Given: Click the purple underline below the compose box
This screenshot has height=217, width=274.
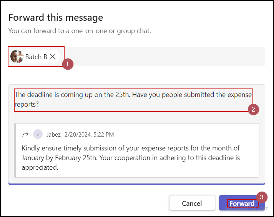Looking at the screenshot, I should point(136,184).
